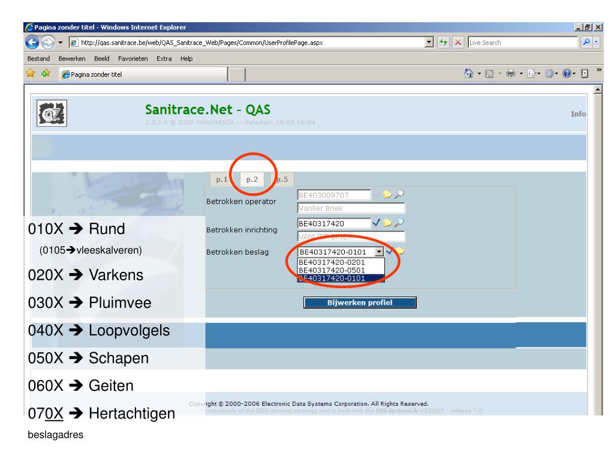Click the inrichting field BE40317420
Image resolution: width=614 pixels, height=461 pixels.
[334, 223]
